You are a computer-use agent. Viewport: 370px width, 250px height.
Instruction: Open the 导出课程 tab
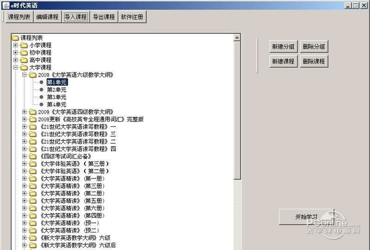(x=104, y=17)
